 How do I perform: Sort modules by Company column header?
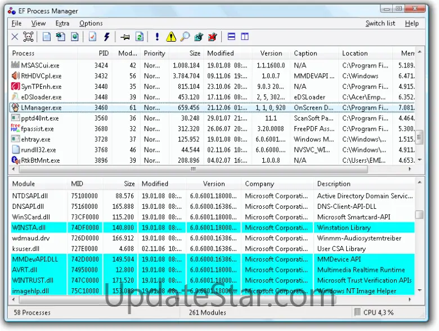(259, 184)
